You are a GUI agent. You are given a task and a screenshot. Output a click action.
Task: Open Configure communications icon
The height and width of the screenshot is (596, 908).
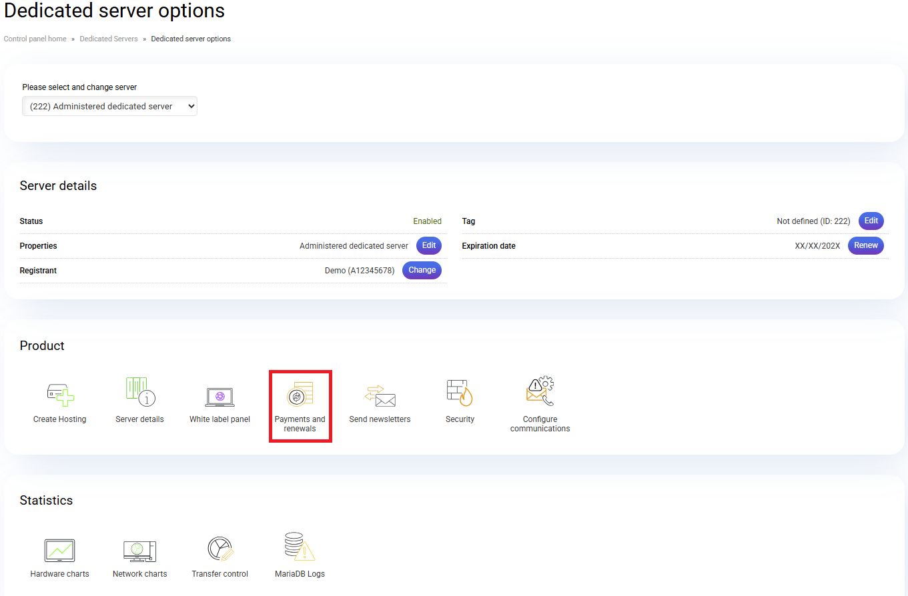[x=540, y=392]
